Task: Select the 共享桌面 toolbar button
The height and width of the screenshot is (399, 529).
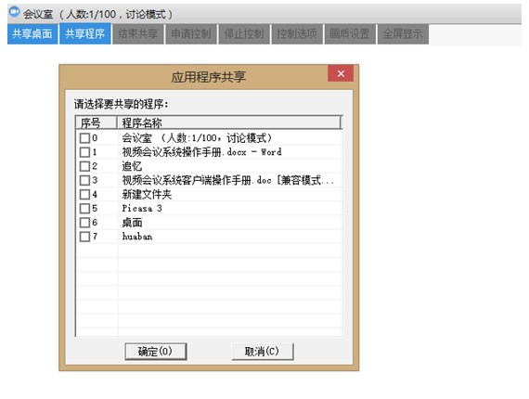Action: [x=32, y=33]
